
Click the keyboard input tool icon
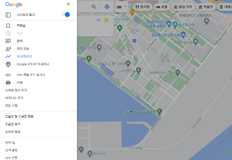point(119,7)
